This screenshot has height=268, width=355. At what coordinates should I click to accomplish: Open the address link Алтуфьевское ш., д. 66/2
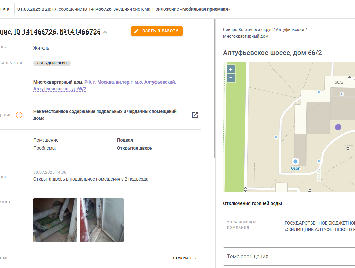pyautogui.click(x=60, y=89)
